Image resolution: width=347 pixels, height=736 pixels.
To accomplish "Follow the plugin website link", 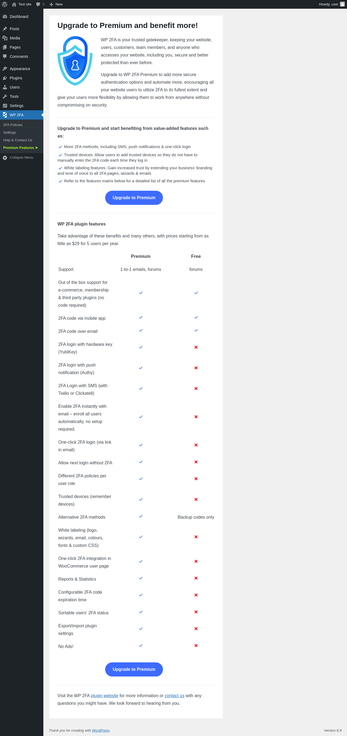I will [104, 696].
